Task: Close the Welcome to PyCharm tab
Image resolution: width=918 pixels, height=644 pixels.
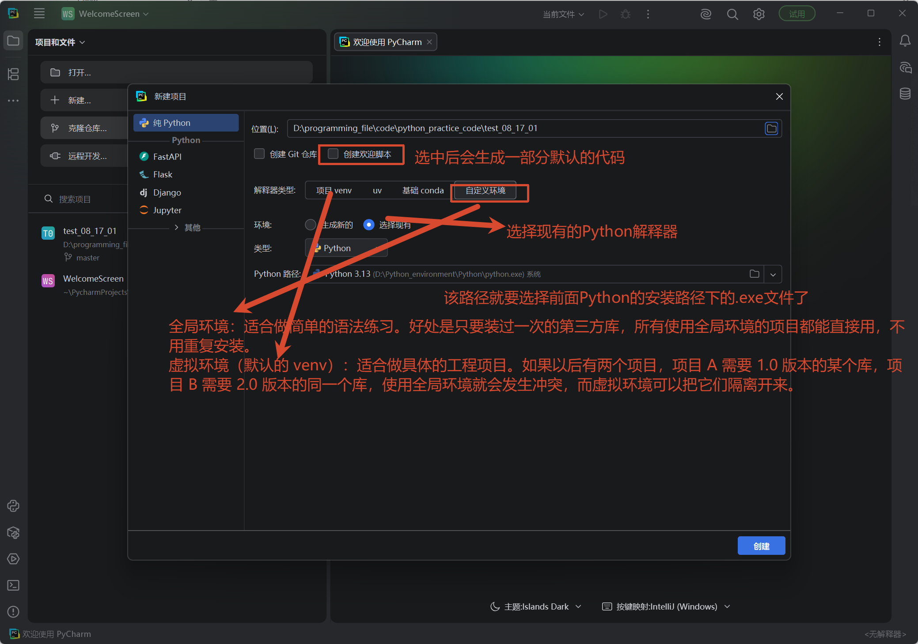Action: 429,42
